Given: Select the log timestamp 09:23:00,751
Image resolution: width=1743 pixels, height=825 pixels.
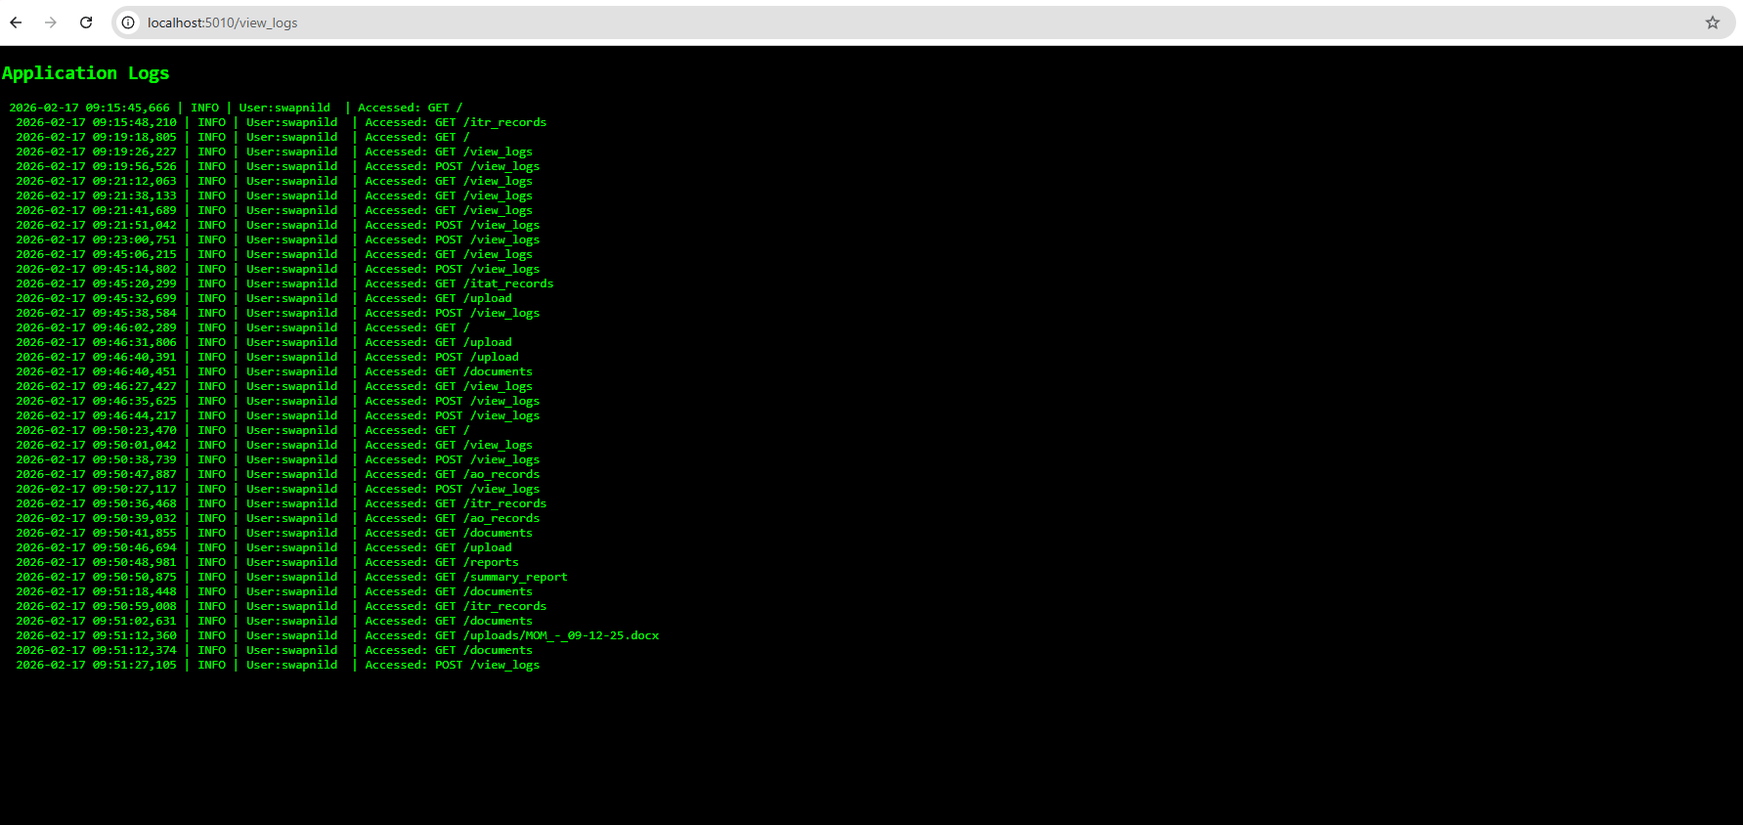Looking at the screenshot, I should (x=96, y=239).
